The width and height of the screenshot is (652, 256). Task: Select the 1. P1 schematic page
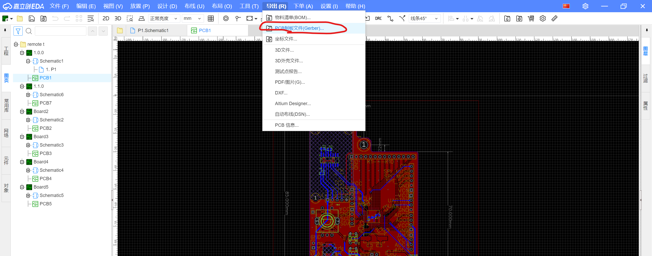click(51, 69)
